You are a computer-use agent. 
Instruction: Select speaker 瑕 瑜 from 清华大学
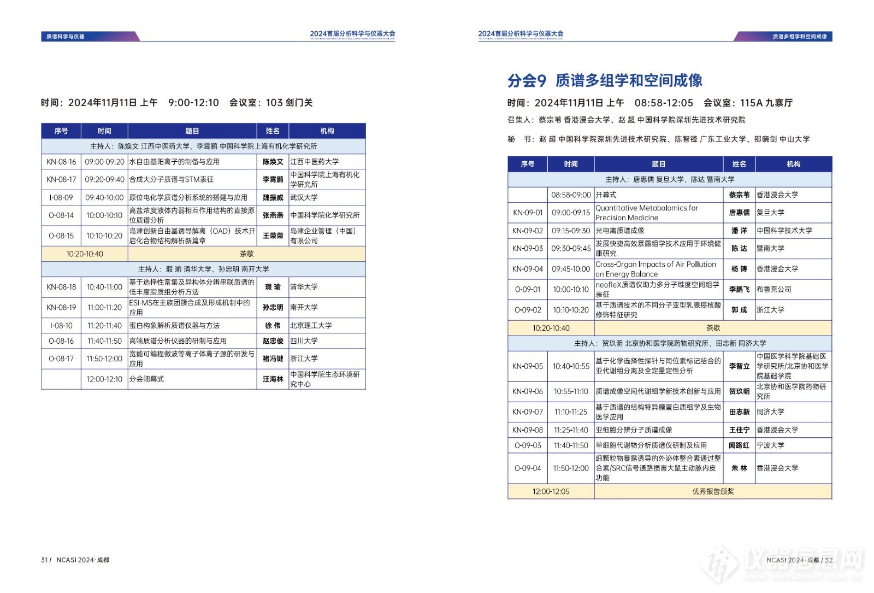(273, 287)
